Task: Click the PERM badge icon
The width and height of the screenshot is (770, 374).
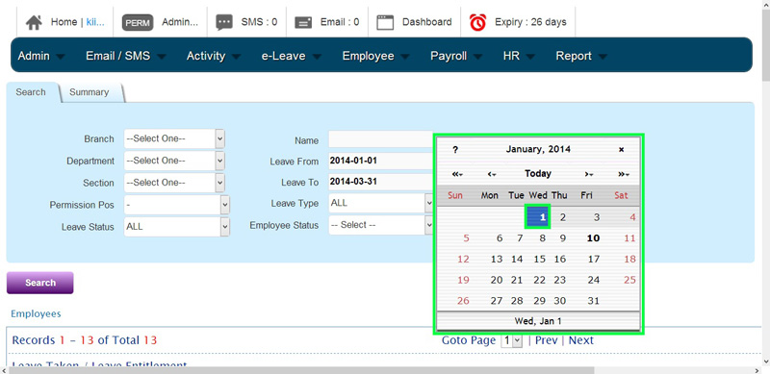Action: 138,22
